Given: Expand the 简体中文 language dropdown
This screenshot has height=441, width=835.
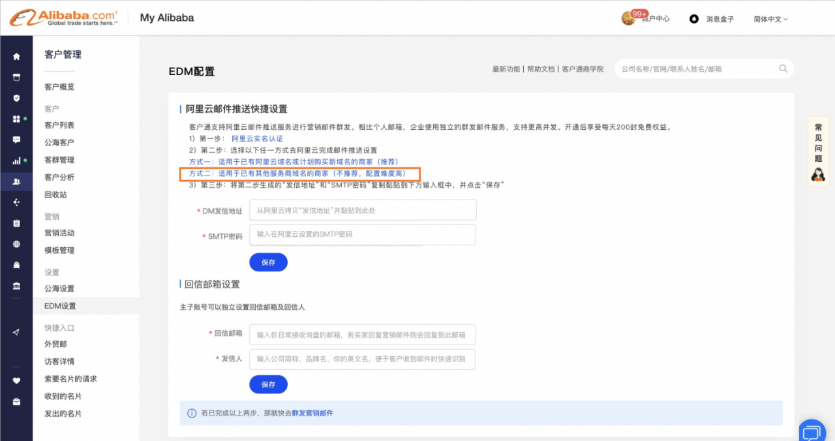Looking at the screenshot, I should pos(770,19).
